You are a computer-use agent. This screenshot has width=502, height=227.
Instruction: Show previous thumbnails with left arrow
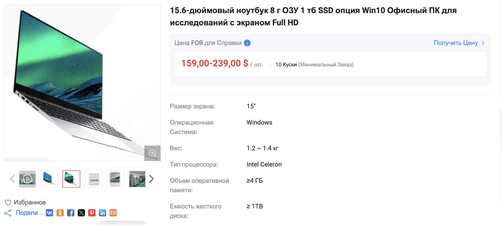coord(12,179)
